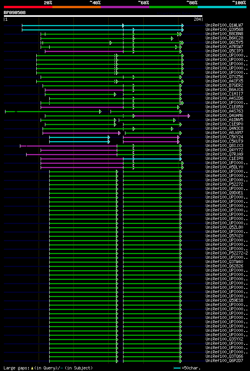Open the UniRef100_Q6P2D7 hit

point(224,361)
